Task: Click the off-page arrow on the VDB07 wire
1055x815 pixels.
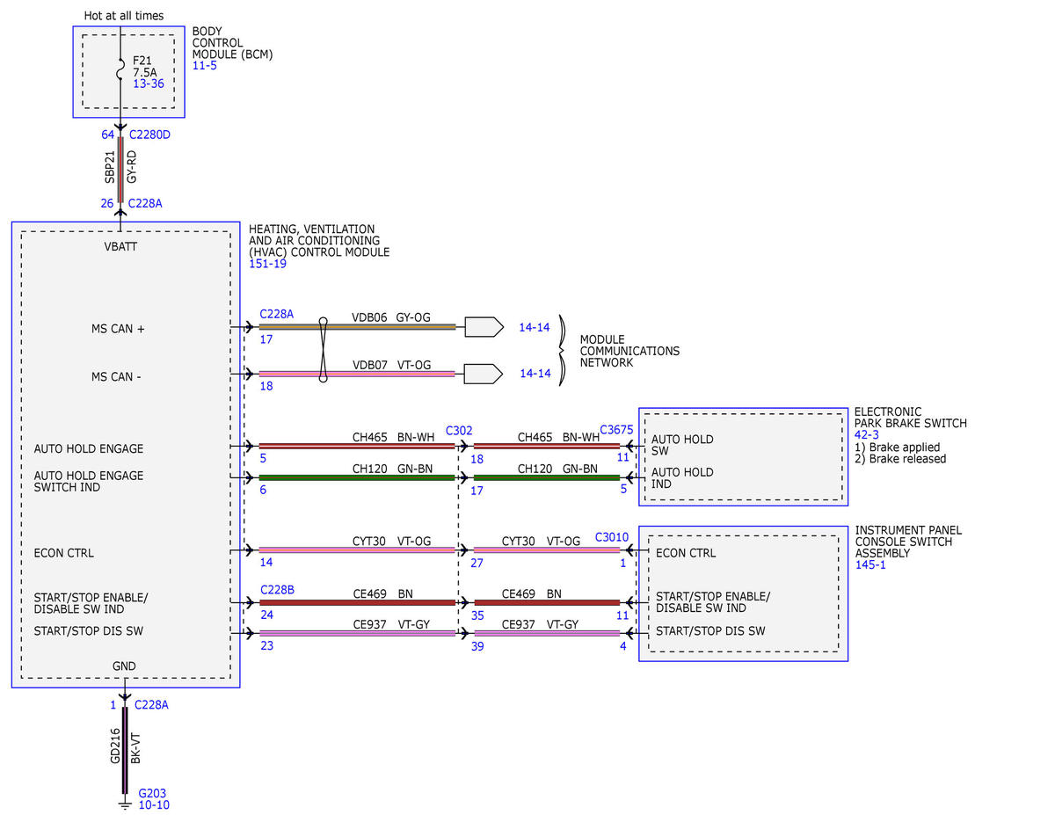Action: [x=484, y=374]
